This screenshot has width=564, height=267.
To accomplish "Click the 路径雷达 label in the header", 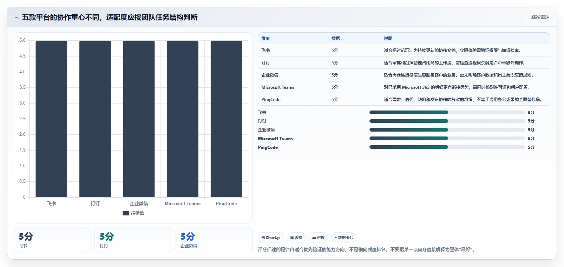I will click(x=540, y=17).
